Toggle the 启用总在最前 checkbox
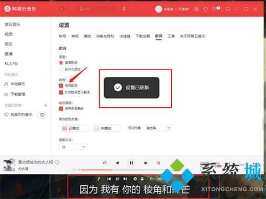266x199 pixels. click(61, 108)
